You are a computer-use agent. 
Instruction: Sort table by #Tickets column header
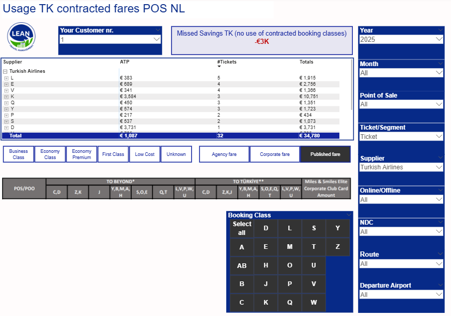coord(227,62)
